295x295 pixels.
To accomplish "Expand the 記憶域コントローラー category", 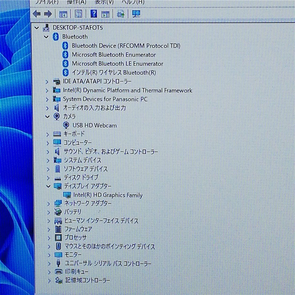I will (x=50, y=281).
